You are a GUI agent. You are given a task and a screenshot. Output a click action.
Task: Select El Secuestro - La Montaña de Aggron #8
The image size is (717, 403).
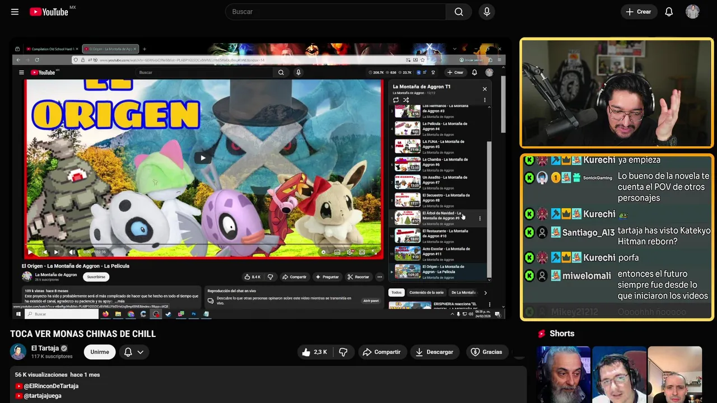[439, 200]
